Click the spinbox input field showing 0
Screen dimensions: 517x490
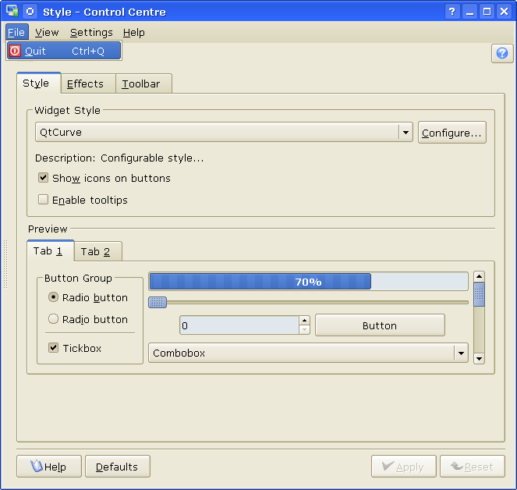click(x=239, y=325)
